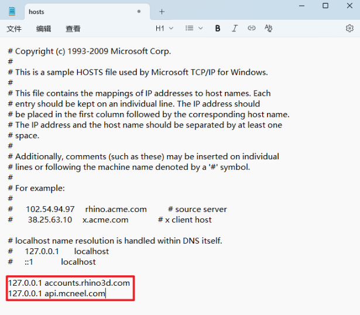
Task: Open Notepad settings gear
Action: click(349, 28)
